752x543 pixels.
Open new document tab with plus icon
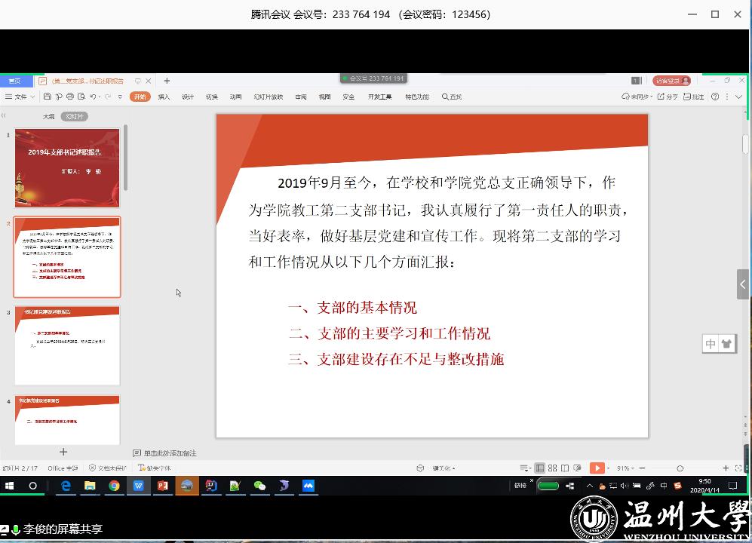click(167, 81)
